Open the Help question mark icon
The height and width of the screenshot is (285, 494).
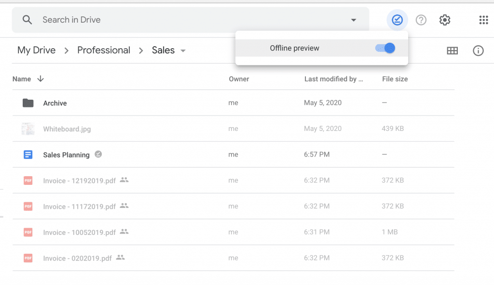coord(421,20)
